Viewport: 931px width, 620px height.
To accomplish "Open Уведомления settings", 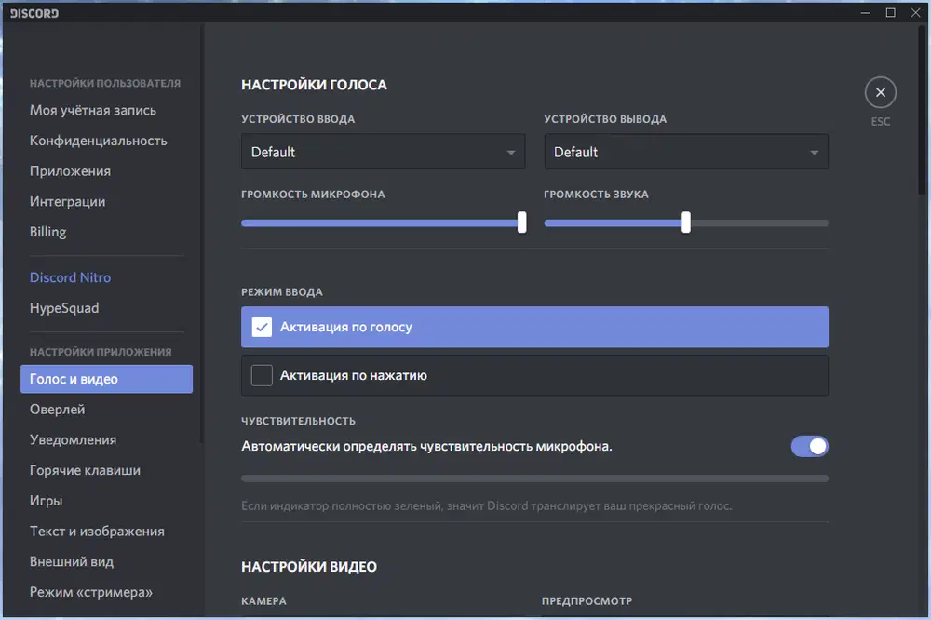I will (73, 439).
